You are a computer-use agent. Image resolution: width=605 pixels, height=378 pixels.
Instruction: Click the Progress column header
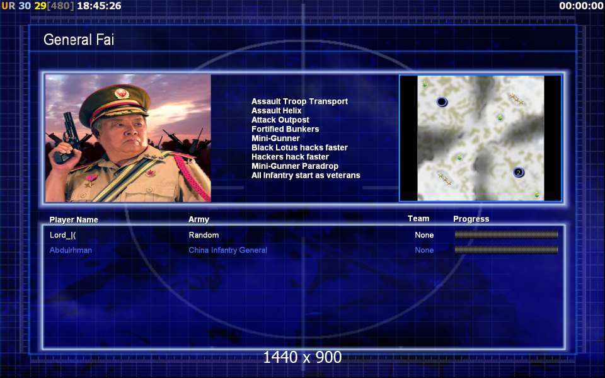pos(471,219)
